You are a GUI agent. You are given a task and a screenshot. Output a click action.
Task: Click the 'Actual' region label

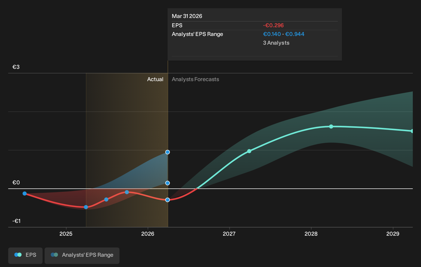click(x=155, y=79)
